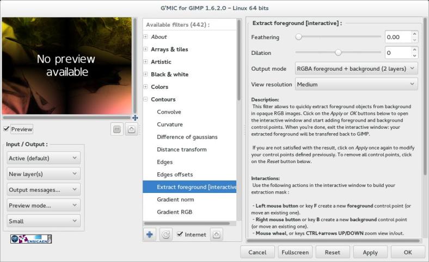This screenshot has width=429, height=262.
Task: Click the parameters panel vertical scrollbar
Action: 425,96
